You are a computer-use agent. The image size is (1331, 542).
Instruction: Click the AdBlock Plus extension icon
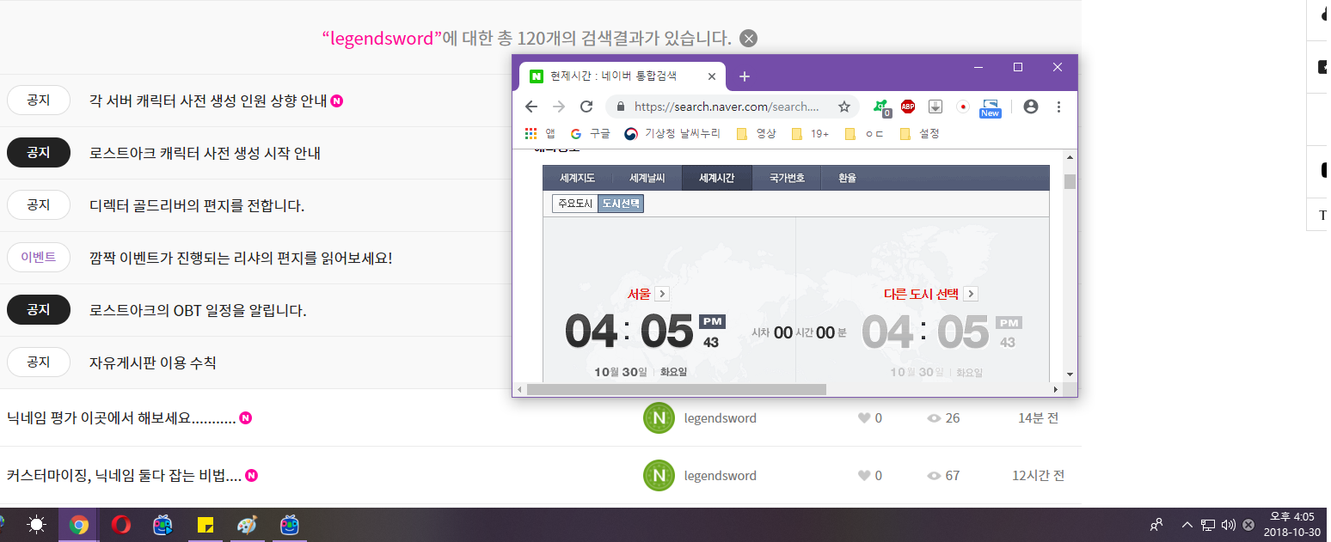pyautogui.click(x=908, y=107)
